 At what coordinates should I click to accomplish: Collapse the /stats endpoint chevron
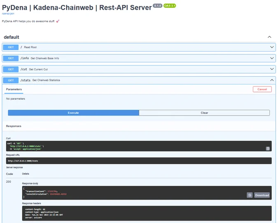point(272,80)
